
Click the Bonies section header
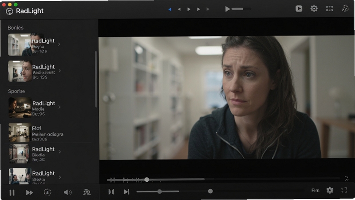(x=16, y=28)
